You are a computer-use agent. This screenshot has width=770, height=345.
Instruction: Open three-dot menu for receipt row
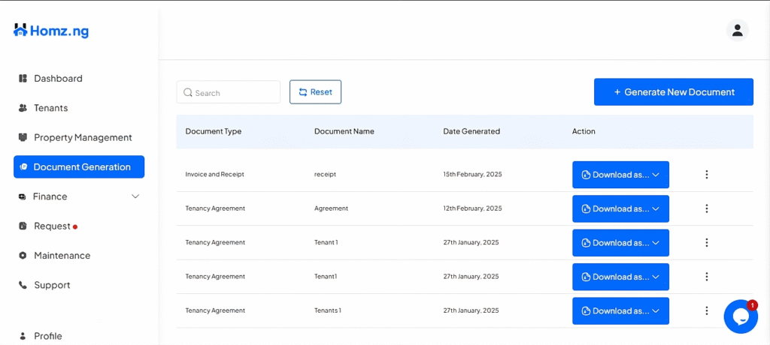[707, 175]
